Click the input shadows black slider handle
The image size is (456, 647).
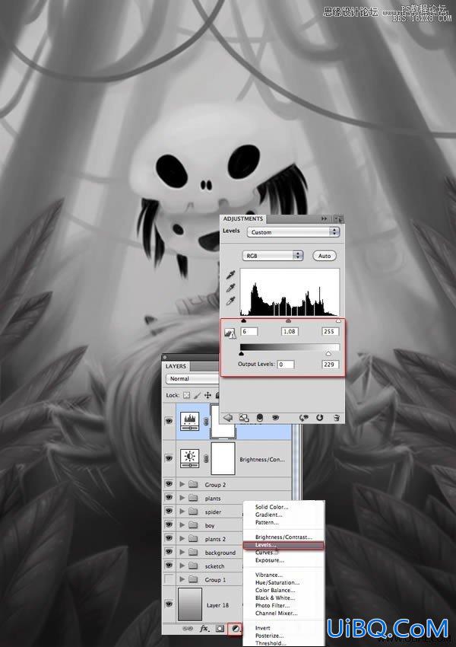pyautogui.click(x=243, y=320)
